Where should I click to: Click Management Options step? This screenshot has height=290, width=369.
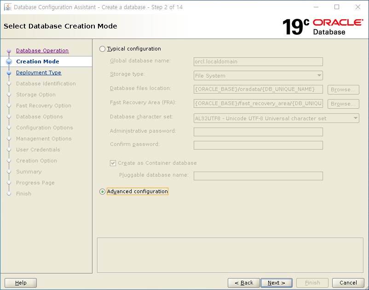[44, 139]
